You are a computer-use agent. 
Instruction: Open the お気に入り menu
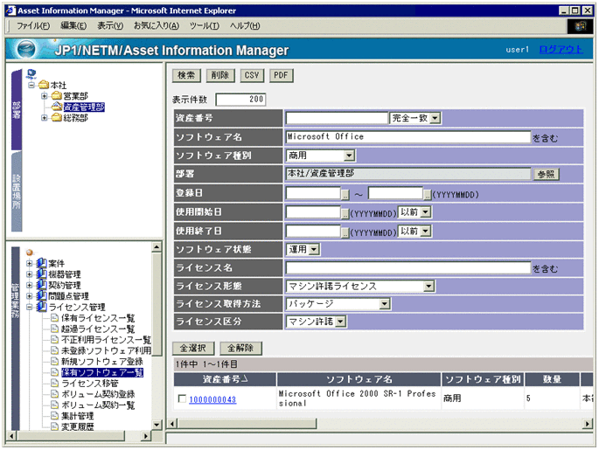(x=156, y=25)
